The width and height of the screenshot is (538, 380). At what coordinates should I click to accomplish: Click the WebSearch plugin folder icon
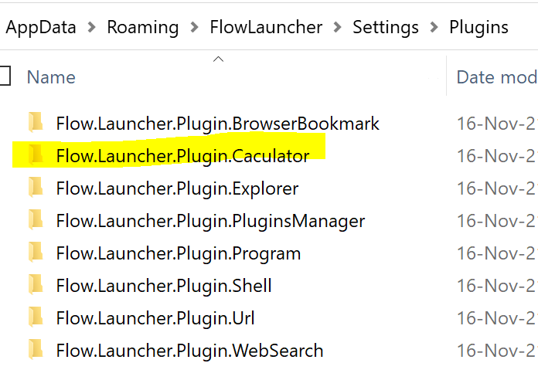pyautogui.click(x=36, y=350)
